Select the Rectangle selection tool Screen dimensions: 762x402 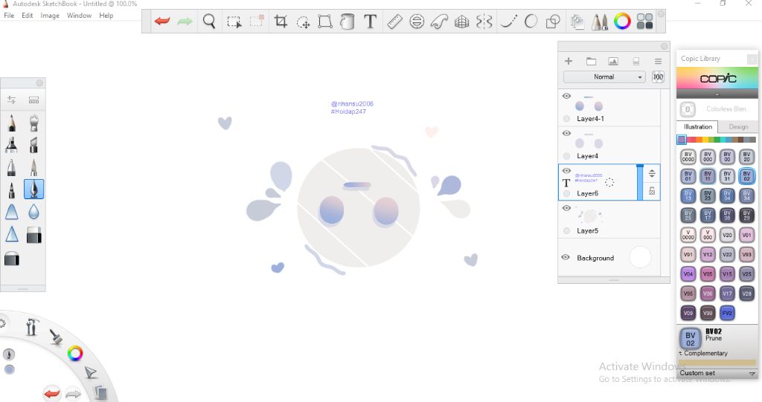pos(234,22)
